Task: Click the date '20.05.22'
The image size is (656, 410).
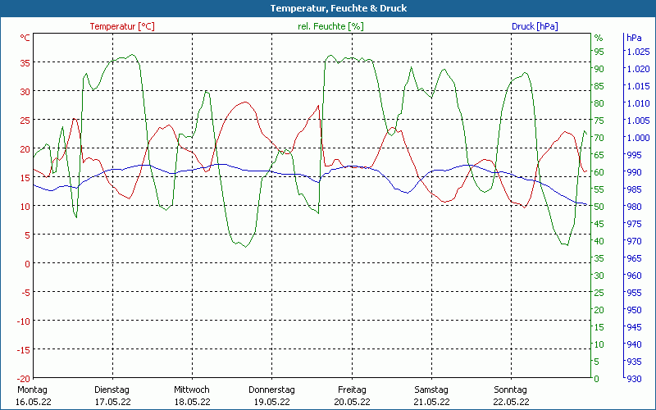Action: tap(352, 402)
